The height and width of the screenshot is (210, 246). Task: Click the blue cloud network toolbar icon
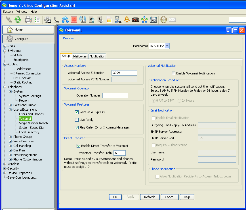(x=65, y=20)
